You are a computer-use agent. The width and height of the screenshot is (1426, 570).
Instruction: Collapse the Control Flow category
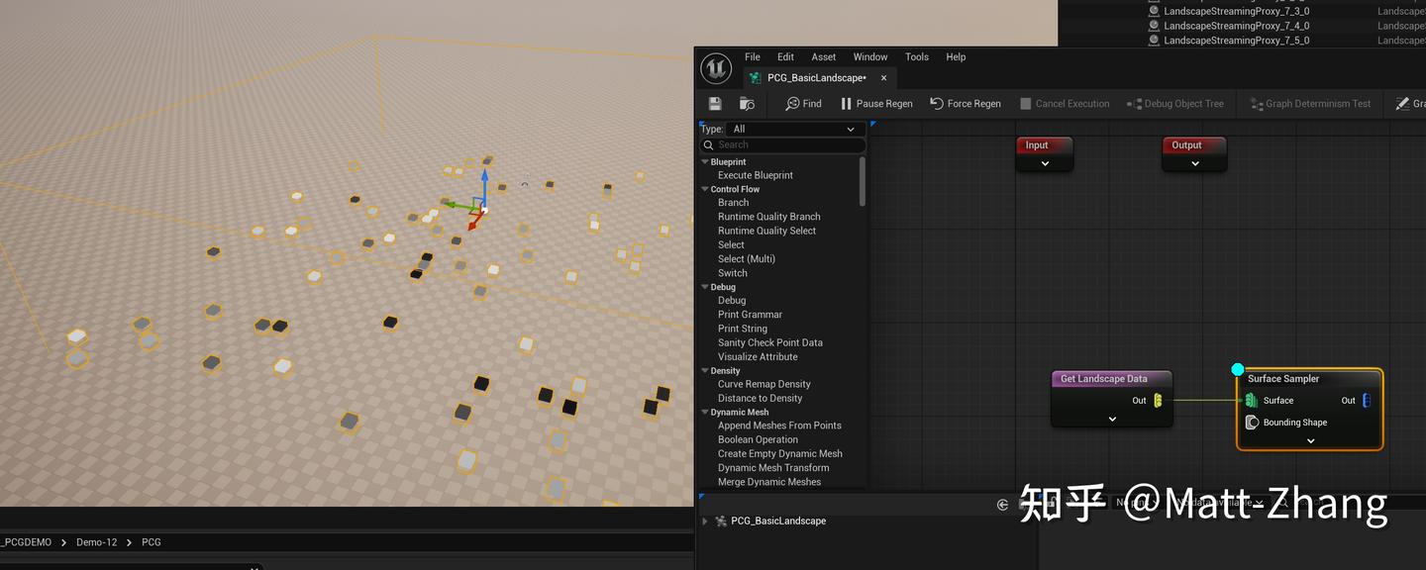point(705,189)
